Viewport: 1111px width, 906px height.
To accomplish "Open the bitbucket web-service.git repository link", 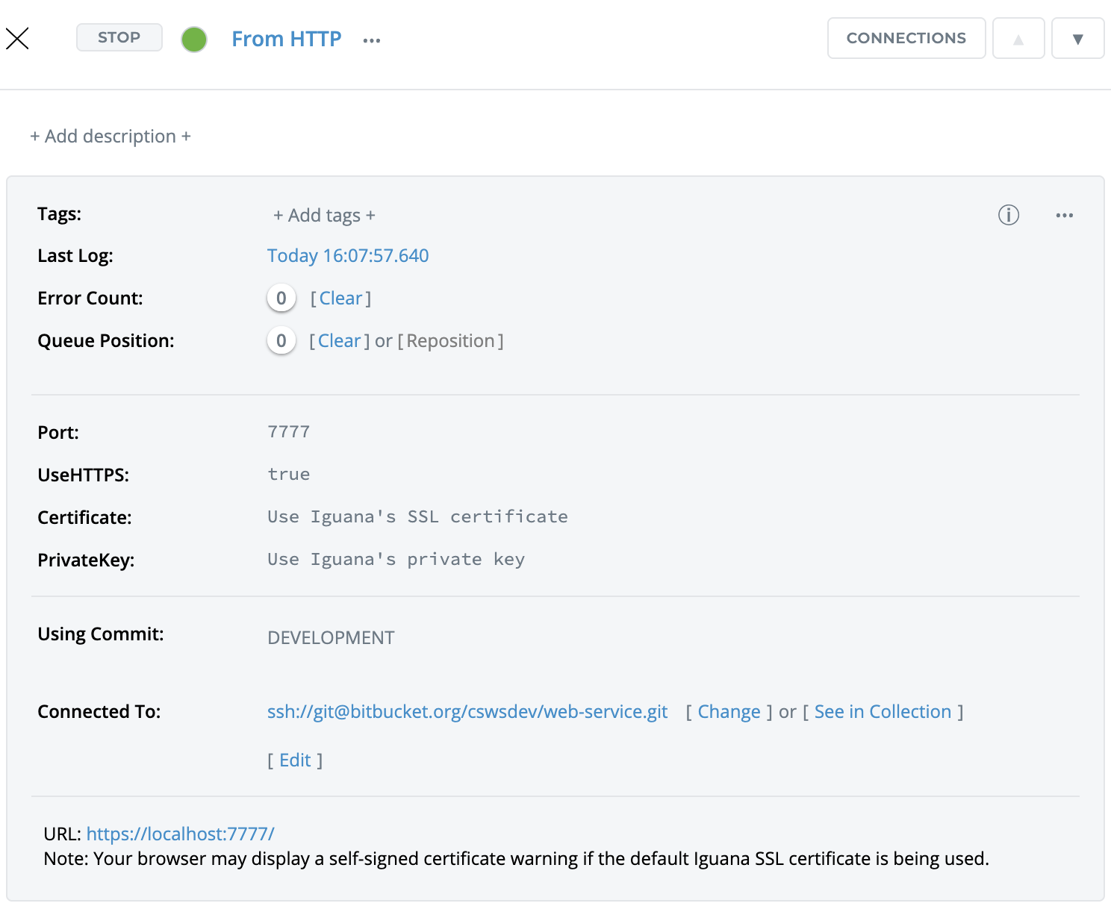I will click(x=467, y=712).
